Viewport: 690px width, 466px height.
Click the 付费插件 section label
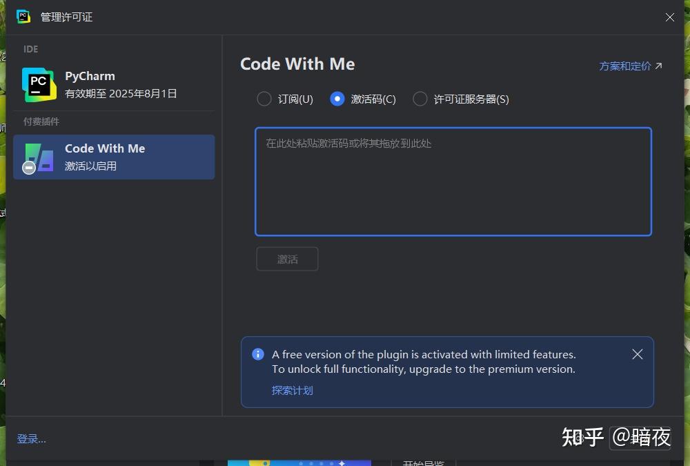(41, 122)
